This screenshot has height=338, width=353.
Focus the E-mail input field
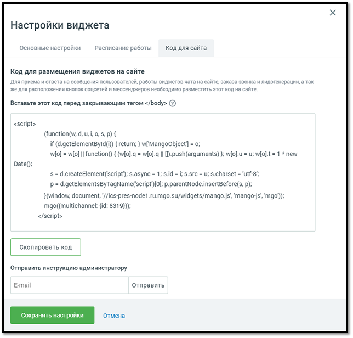pos(70,285)
